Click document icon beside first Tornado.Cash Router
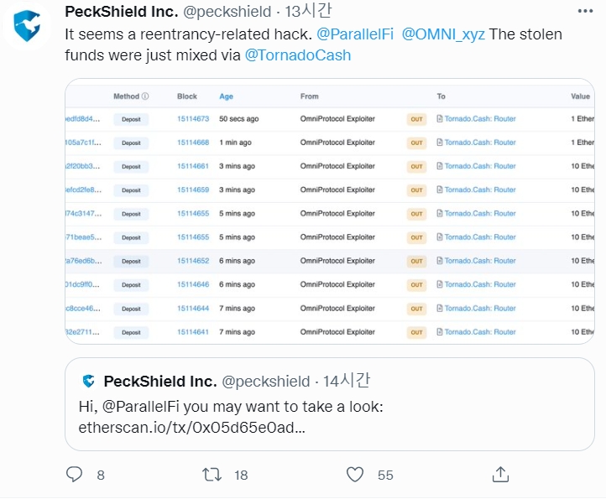The width and height of the screenshot is (606, 499). (439, 119)
